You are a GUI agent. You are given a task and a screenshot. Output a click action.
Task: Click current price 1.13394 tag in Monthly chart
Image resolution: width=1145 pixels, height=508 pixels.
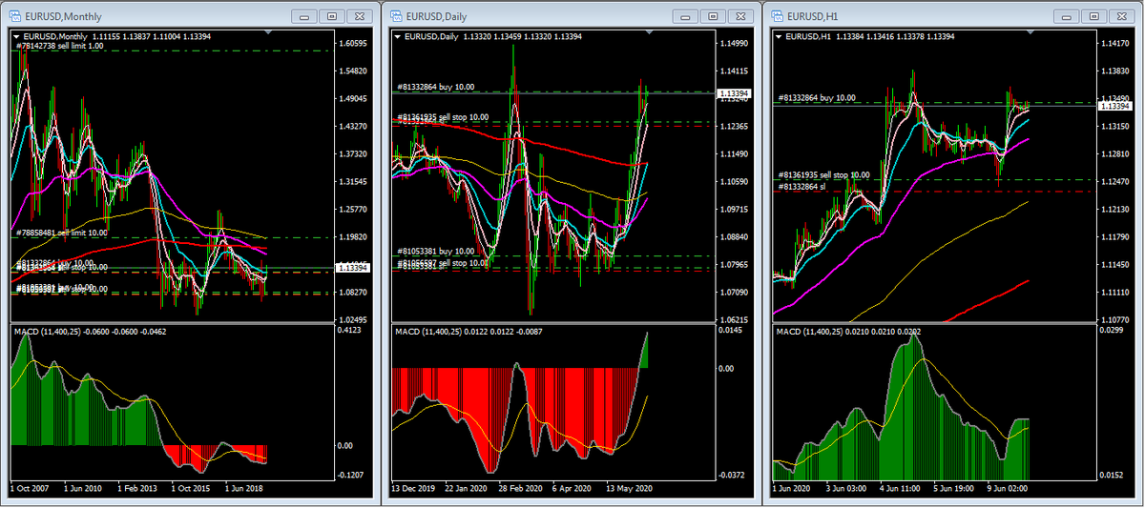click(x=353, y=268)
